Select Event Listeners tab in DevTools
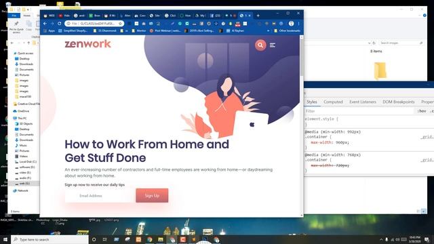This screenshot has width=434, height=244. (363, 102)
